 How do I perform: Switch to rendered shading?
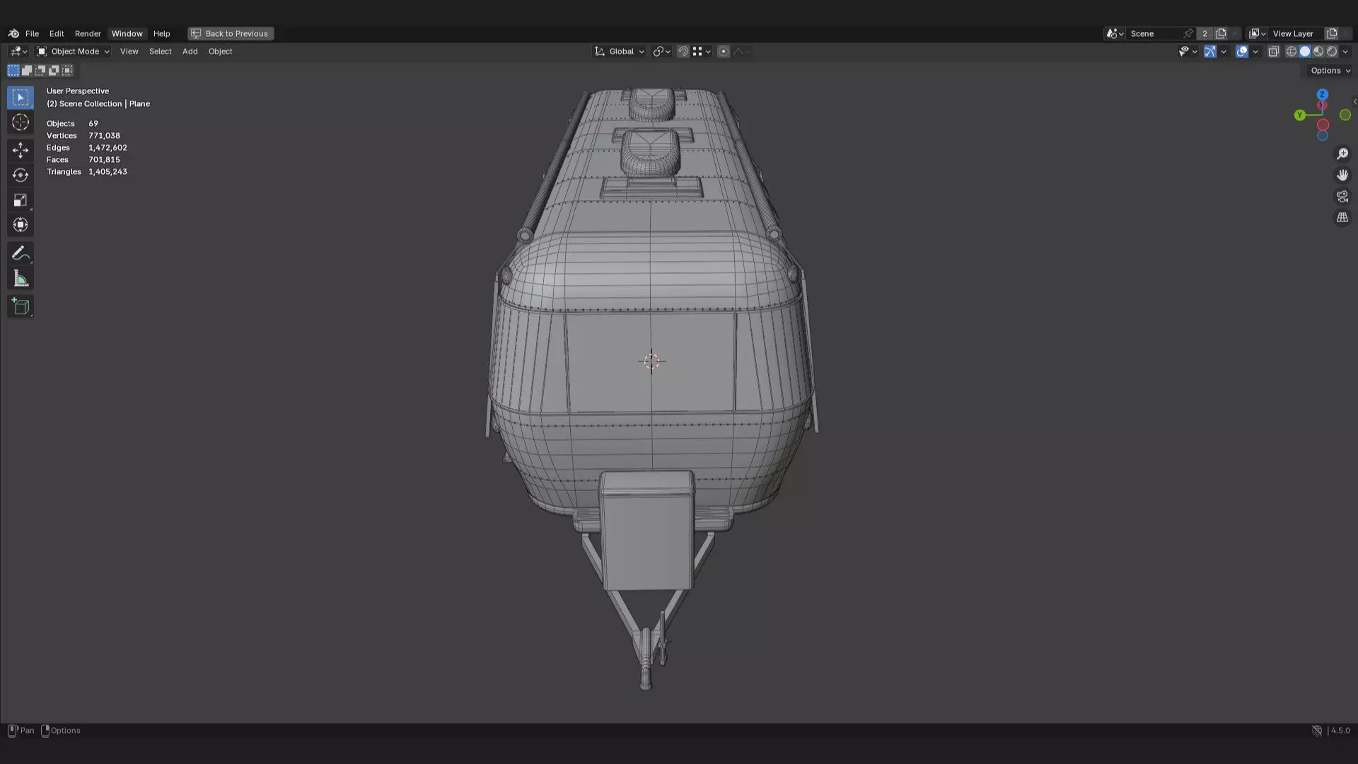[x=1332, y=52]
